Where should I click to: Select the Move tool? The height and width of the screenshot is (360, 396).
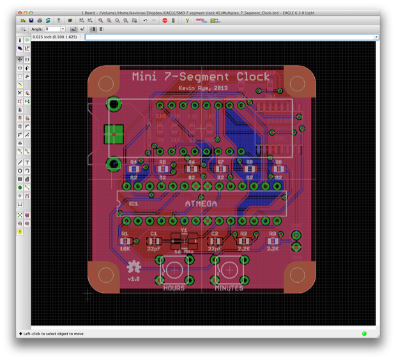(x=20, y=59)
